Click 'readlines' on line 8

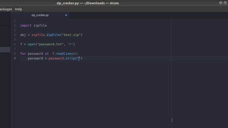click(64, 54)
